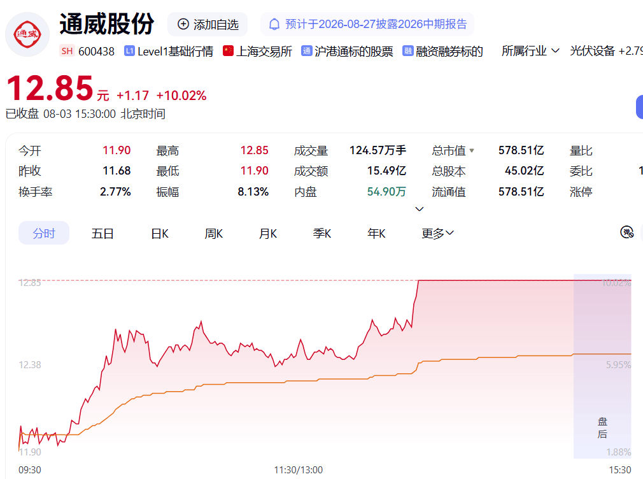This screenshot has width=643, height=479.
Task: Open the 更多 chart period dropdown
Action: (437, 234)
